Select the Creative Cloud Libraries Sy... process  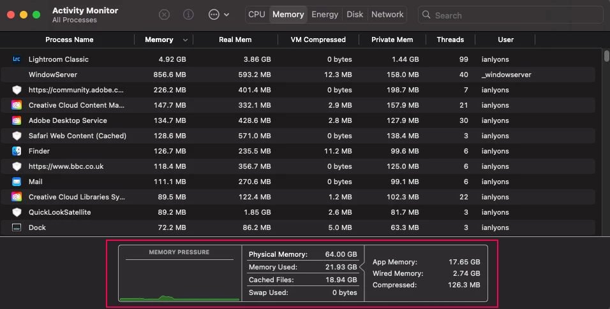click(x=77, y=197)
